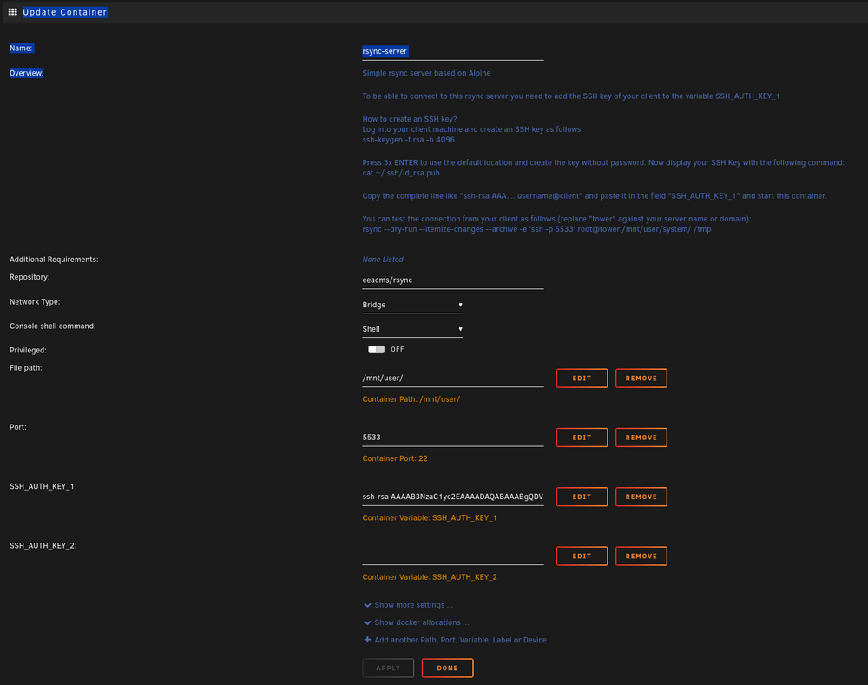Click the grid icon beside Update Container
Screen dimensions: 868x685
(13, 11)
